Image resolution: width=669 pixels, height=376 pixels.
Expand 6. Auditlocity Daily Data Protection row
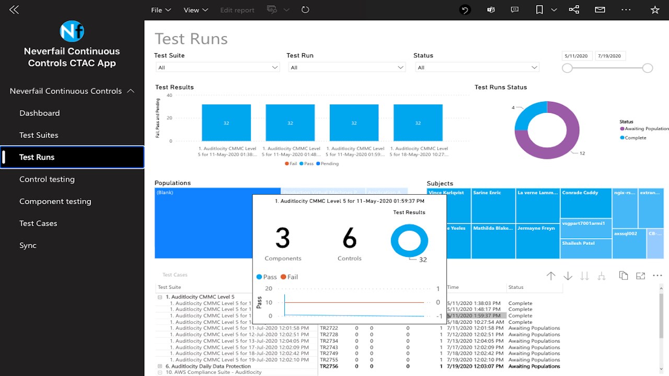pyautogui.click(x=160, y=366)
